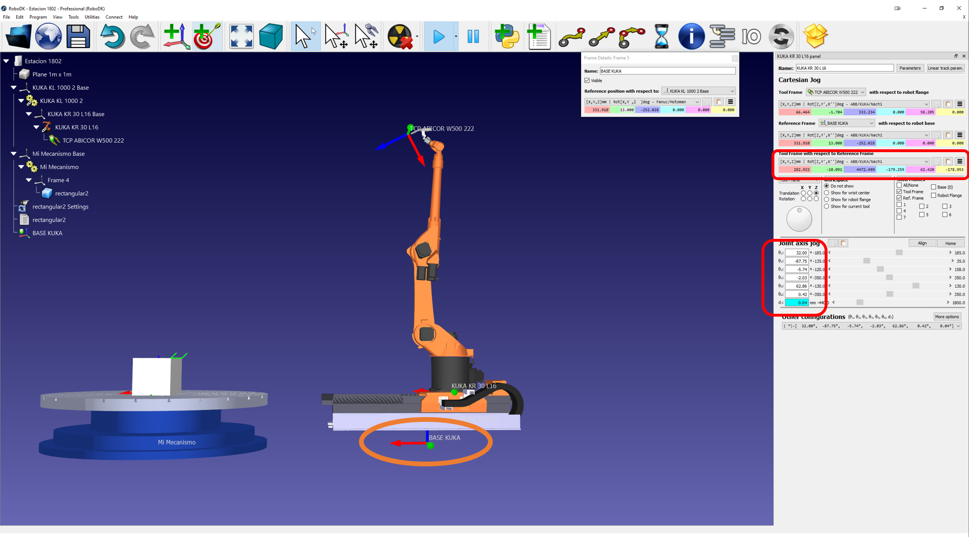This screenshot has width=969, height=537.
Task: Select Show for wrist center radio option
Action: (827, 193)
